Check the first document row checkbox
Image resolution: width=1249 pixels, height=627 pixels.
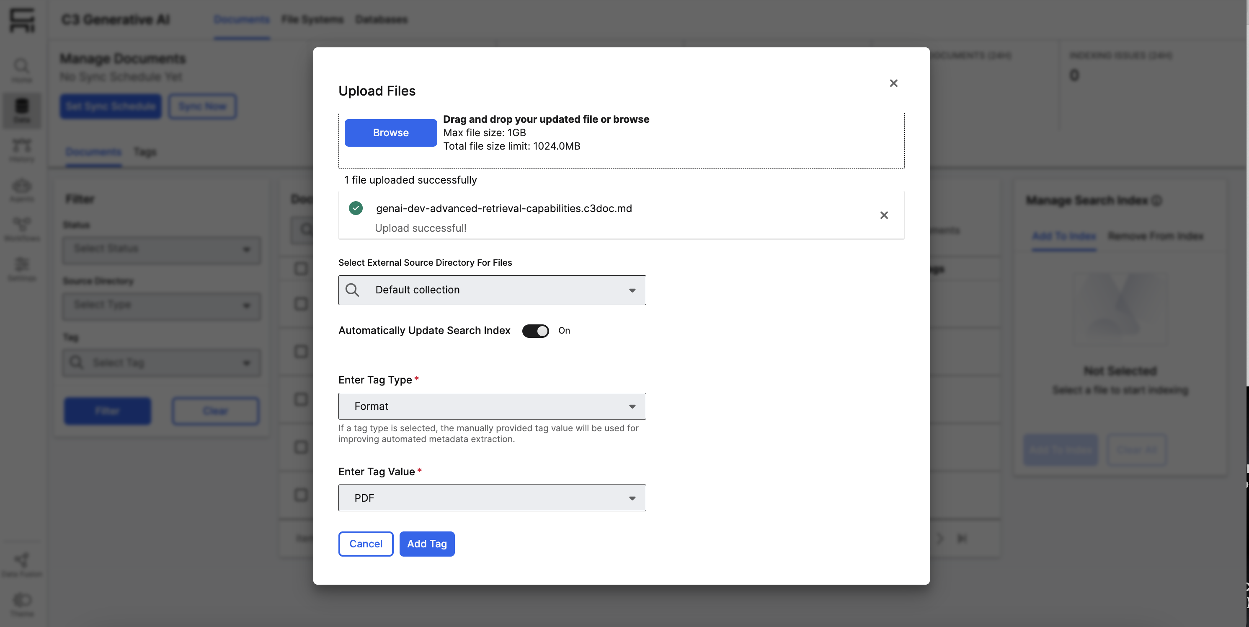coord(301,268)
